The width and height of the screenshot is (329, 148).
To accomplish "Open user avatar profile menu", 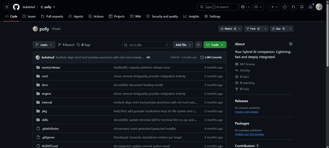I will 319,7.
